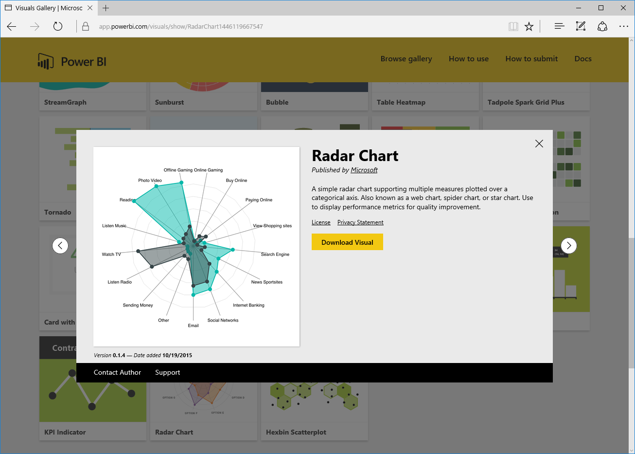Close the Radar Chart dialog with X
Image resolution: width=635 pixels, height=454 pixels.
pyautogui.click(x=539, y=144)
